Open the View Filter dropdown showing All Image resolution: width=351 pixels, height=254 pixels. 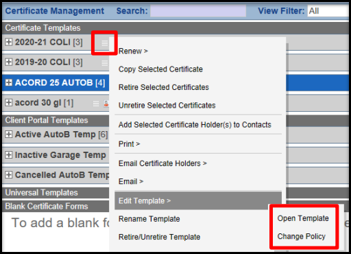(x=328, y=11)
